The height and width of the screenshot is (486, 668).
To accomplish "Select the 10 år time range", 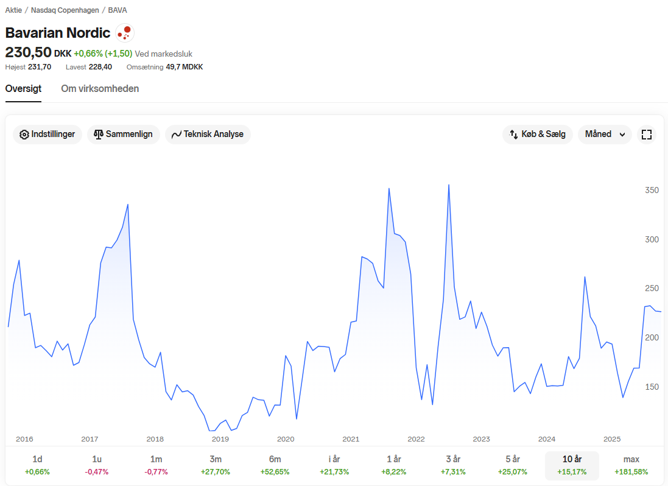I will 572,465.
